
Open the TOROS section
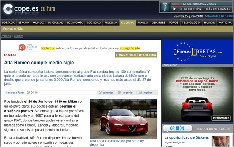[x=174, y=23]
